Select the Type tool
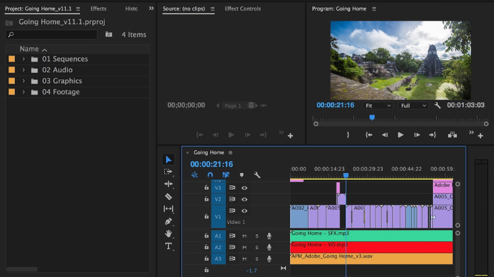 169,246
